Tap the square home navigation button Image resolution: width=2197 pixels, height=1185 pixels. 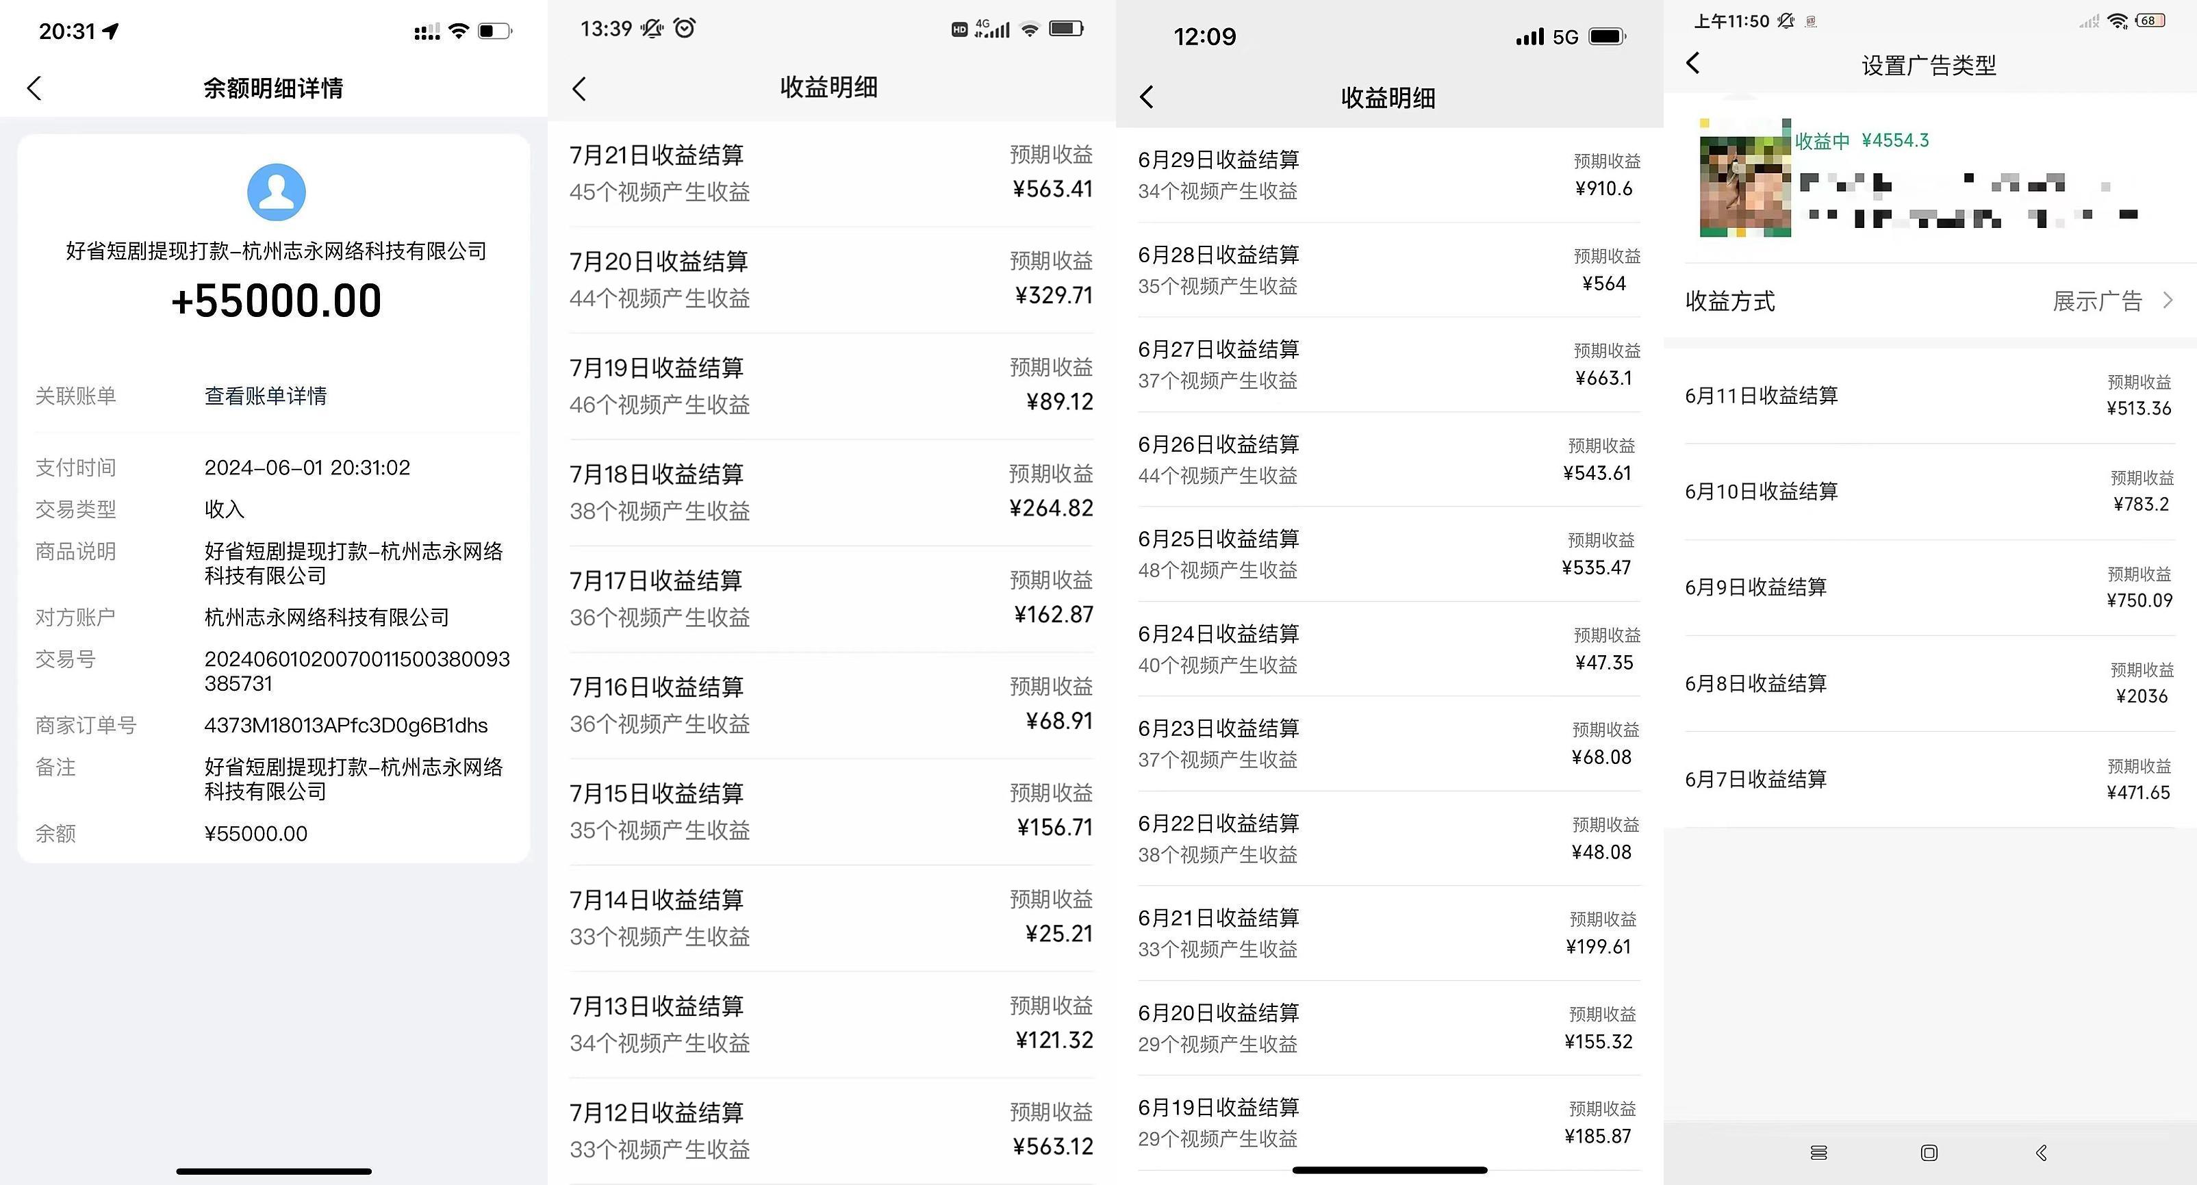click(x=1929, y=1153)
